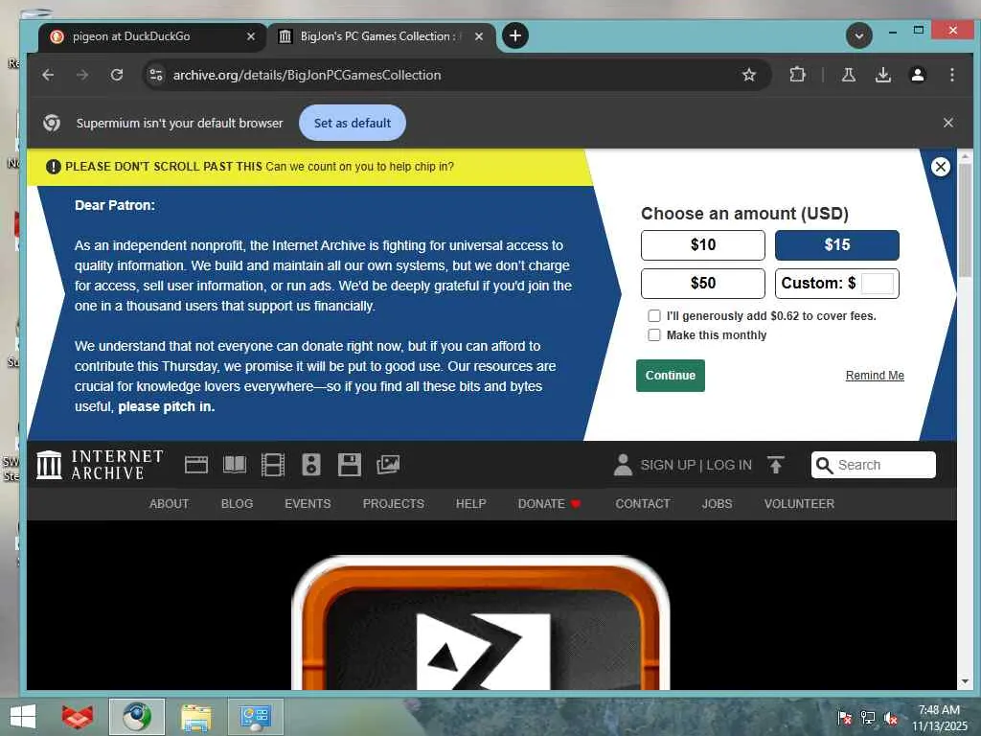The image size is (981, 736).
Task: Reload the archive.org page
Action: pos(116,75)
